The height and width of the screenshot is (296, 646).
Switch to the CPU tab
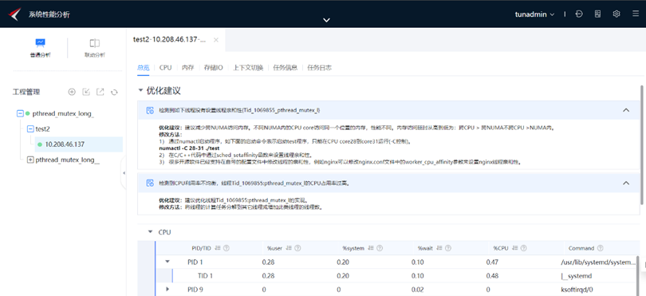pos(165,68)
